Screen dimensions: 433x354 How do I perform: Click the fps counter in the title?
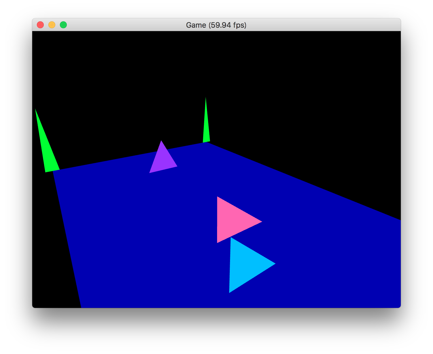coord(227,25)
